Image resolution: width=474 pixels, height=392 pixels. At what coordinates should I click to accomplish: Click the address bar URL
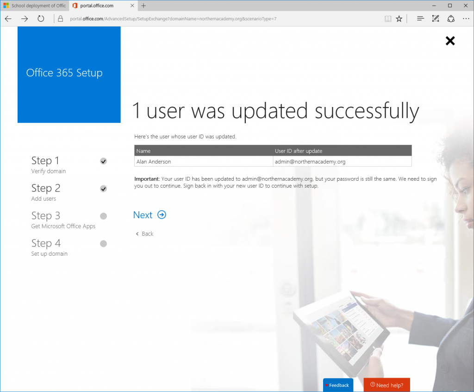173,19
